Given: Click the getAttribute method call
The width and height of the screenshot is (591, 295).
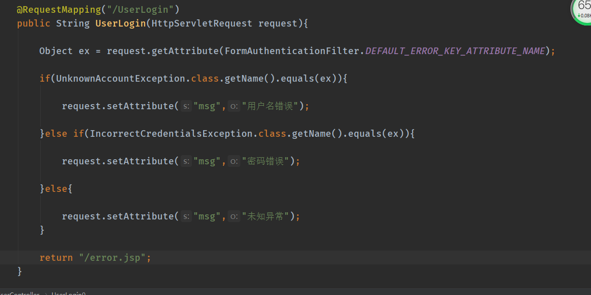Looking at the screenshot, I should pyautogui.click(x=185, y=51).
